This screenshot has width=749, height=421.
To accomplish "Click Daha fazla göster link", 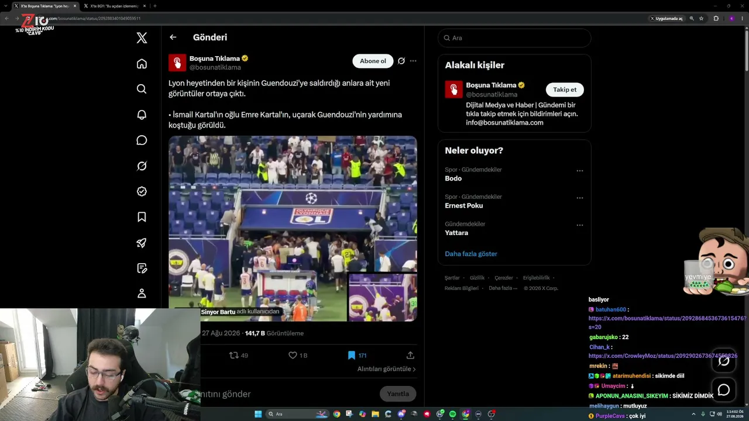I will 471,254.
